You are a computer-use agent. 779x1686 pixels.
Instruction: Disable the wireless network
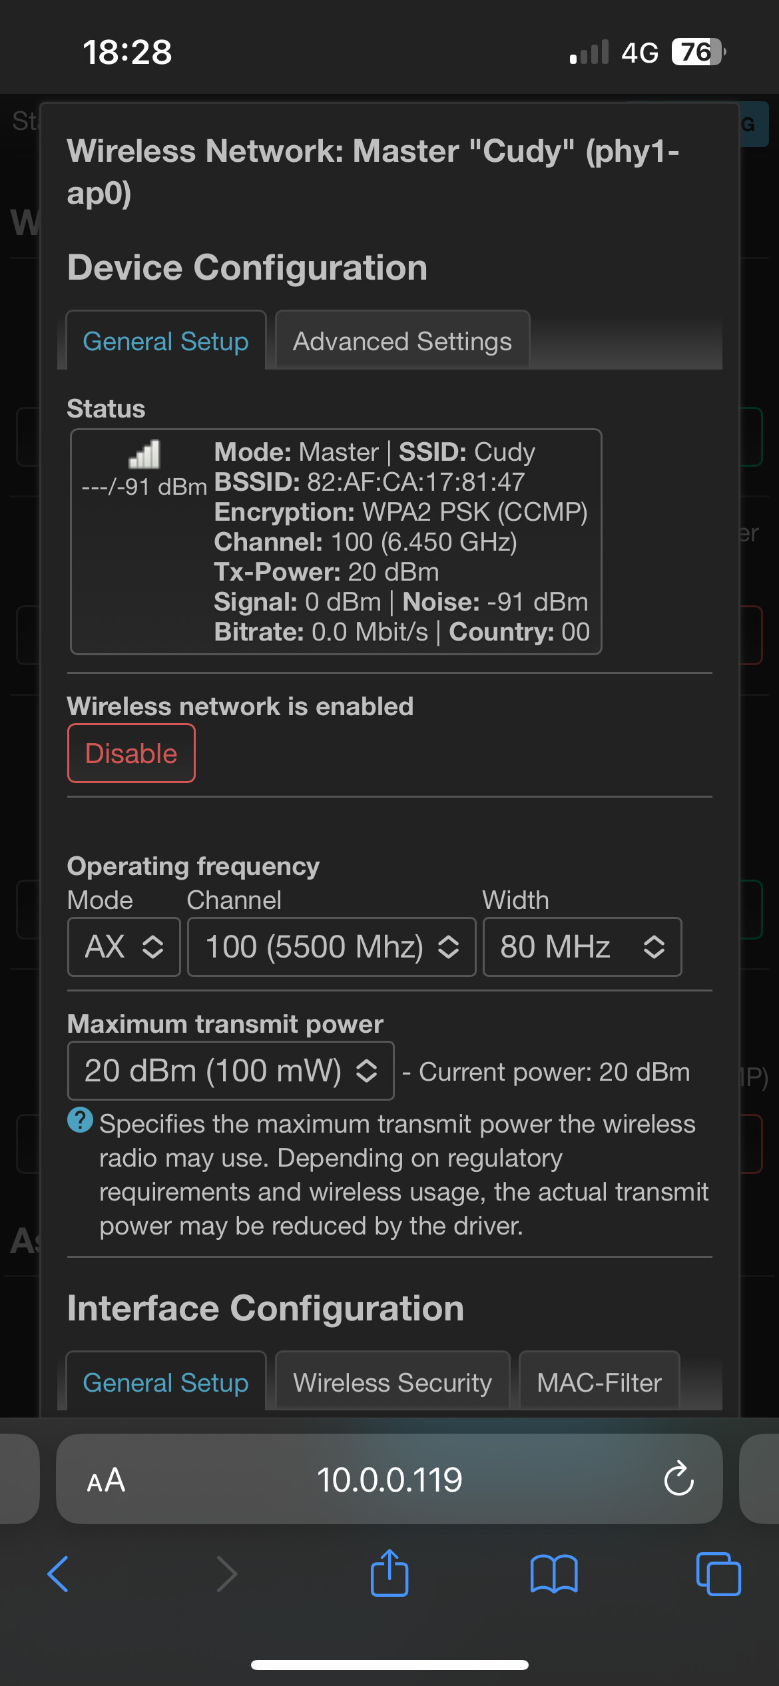pos(131,753)
